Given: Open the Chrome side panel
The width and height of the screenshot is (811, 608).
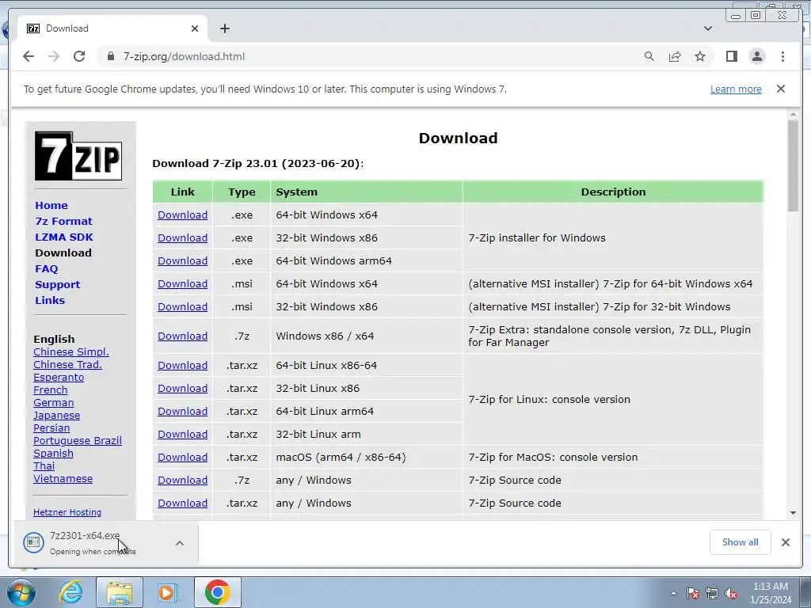Looking at the screenshot, I should [731, 56].
